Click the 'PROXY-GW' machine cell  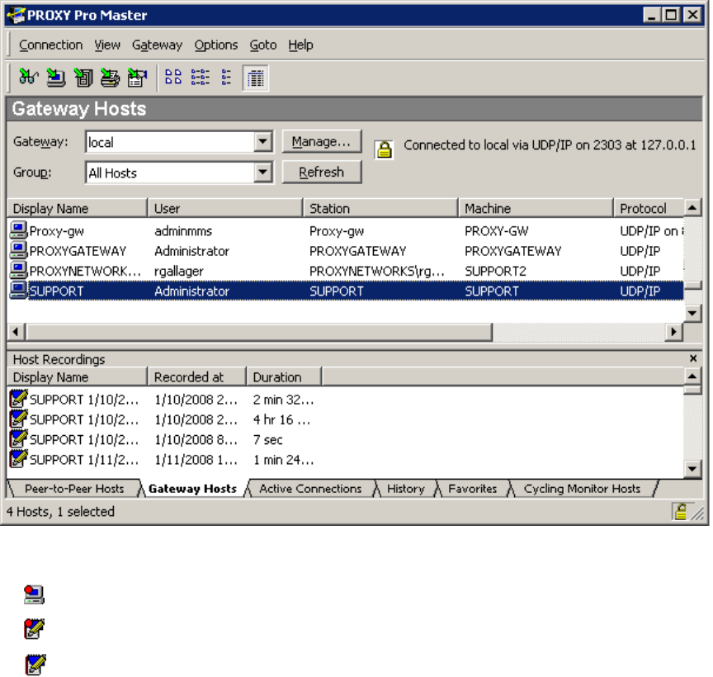click(x=497, y=231)
